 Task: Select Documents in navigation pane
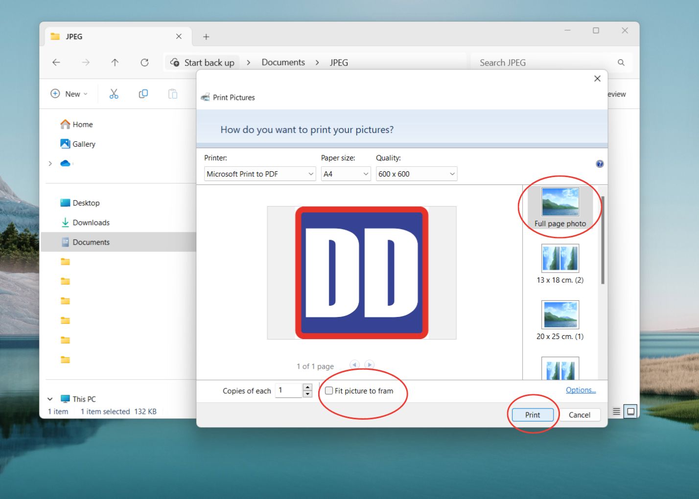(118, 242)
